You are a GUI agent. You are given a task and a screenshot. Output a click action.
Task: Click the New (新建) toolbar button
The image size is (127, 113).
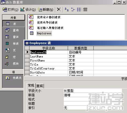tap(46, 10)
